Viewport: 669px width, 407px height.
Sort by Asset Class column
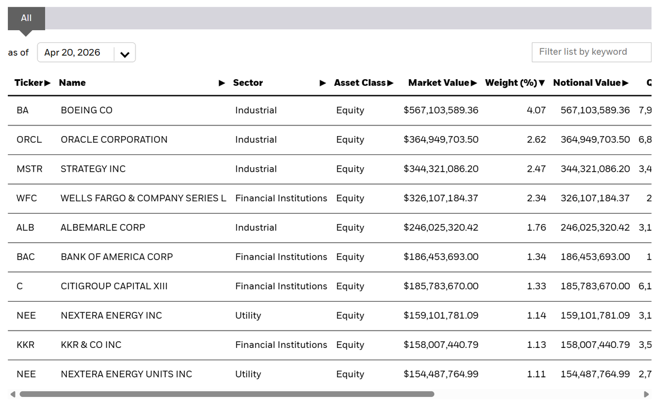pos(363,83)
